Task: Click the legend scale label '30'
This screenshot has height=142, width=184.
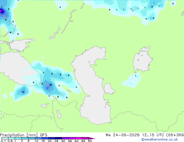Action: pos(63,141)
